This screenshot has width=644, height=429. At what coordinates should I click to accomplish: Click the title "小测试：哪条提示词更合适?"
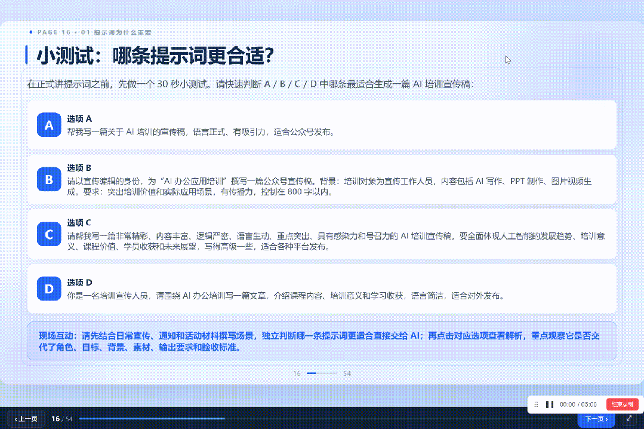click(155, 56)
